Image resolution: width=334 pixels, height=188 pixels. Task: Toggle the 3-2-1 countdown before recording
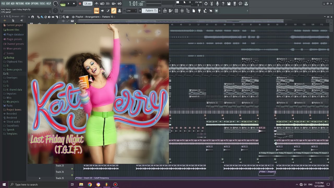108,4
